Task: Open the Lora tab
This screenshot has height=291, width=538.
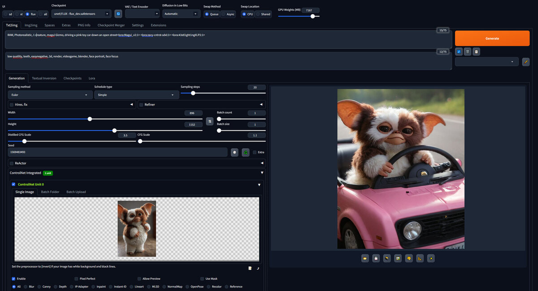Action: 91,78
